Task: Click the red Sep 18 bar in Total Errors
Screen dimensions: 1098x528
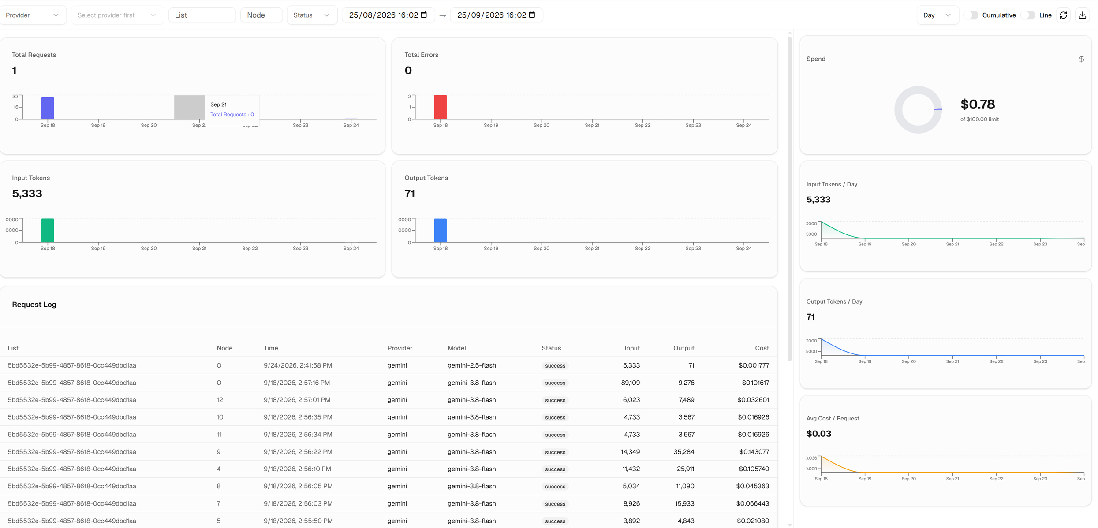Action: click(x=440, y=107)
